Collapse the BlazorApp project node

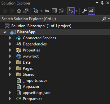(x=5, y=32)
